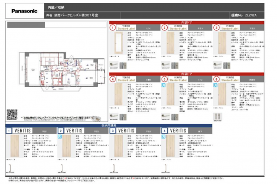Image resolution: width=277 pixels, height=184 pixels.
Task: Click the first red '内装ドア' section header
Action: (187, 23)
